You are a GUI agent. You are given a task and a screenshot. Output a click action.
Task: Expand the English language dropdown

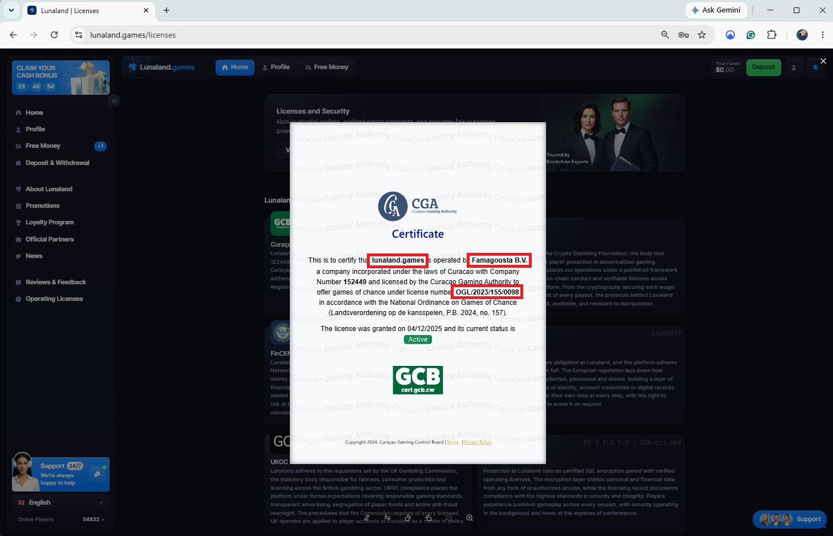tap(60, 502)
